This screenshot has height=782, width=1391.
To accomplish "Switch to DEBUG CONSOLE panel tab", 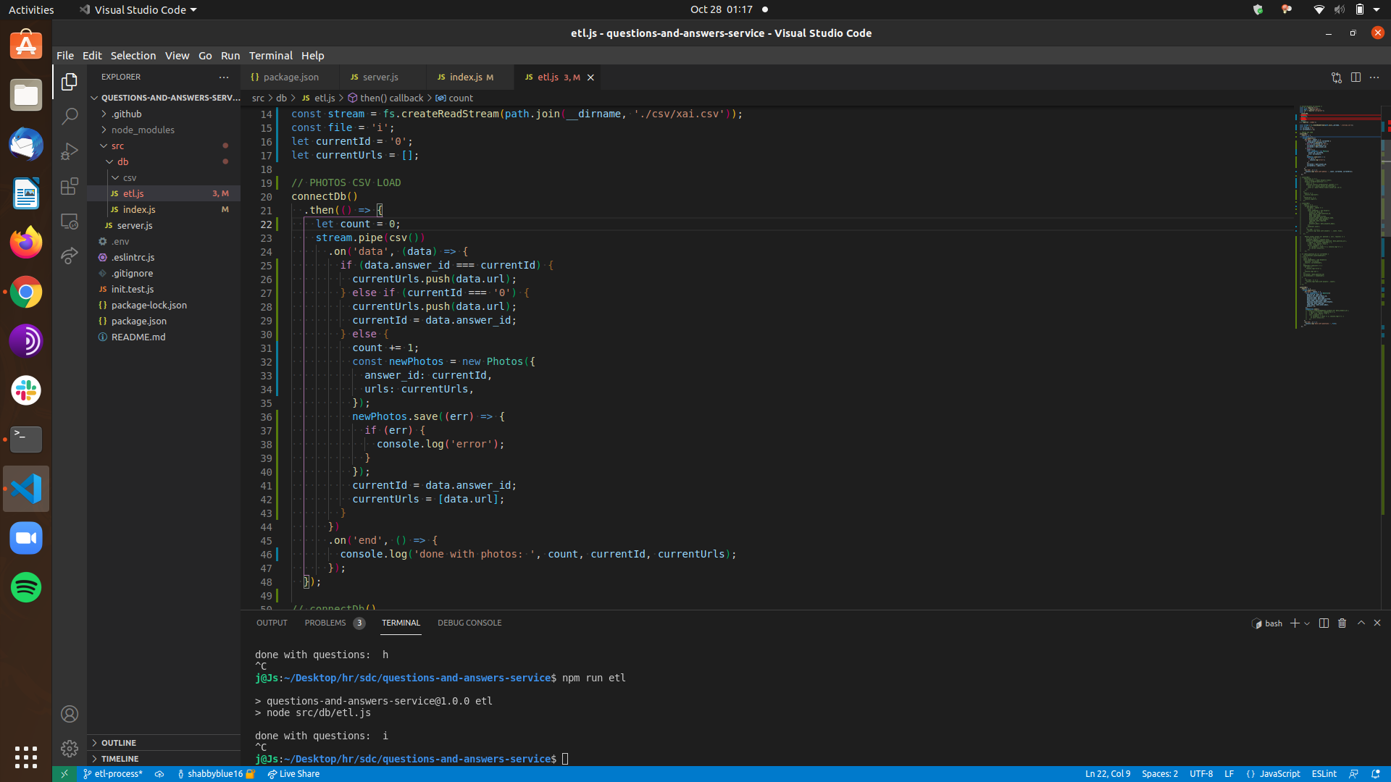I will click(x=469, y=623).
